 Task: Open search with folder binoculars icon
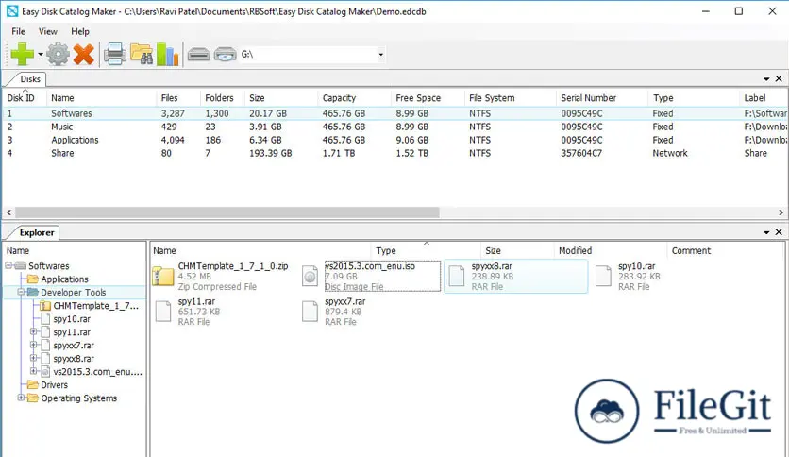tap(142, 54)
